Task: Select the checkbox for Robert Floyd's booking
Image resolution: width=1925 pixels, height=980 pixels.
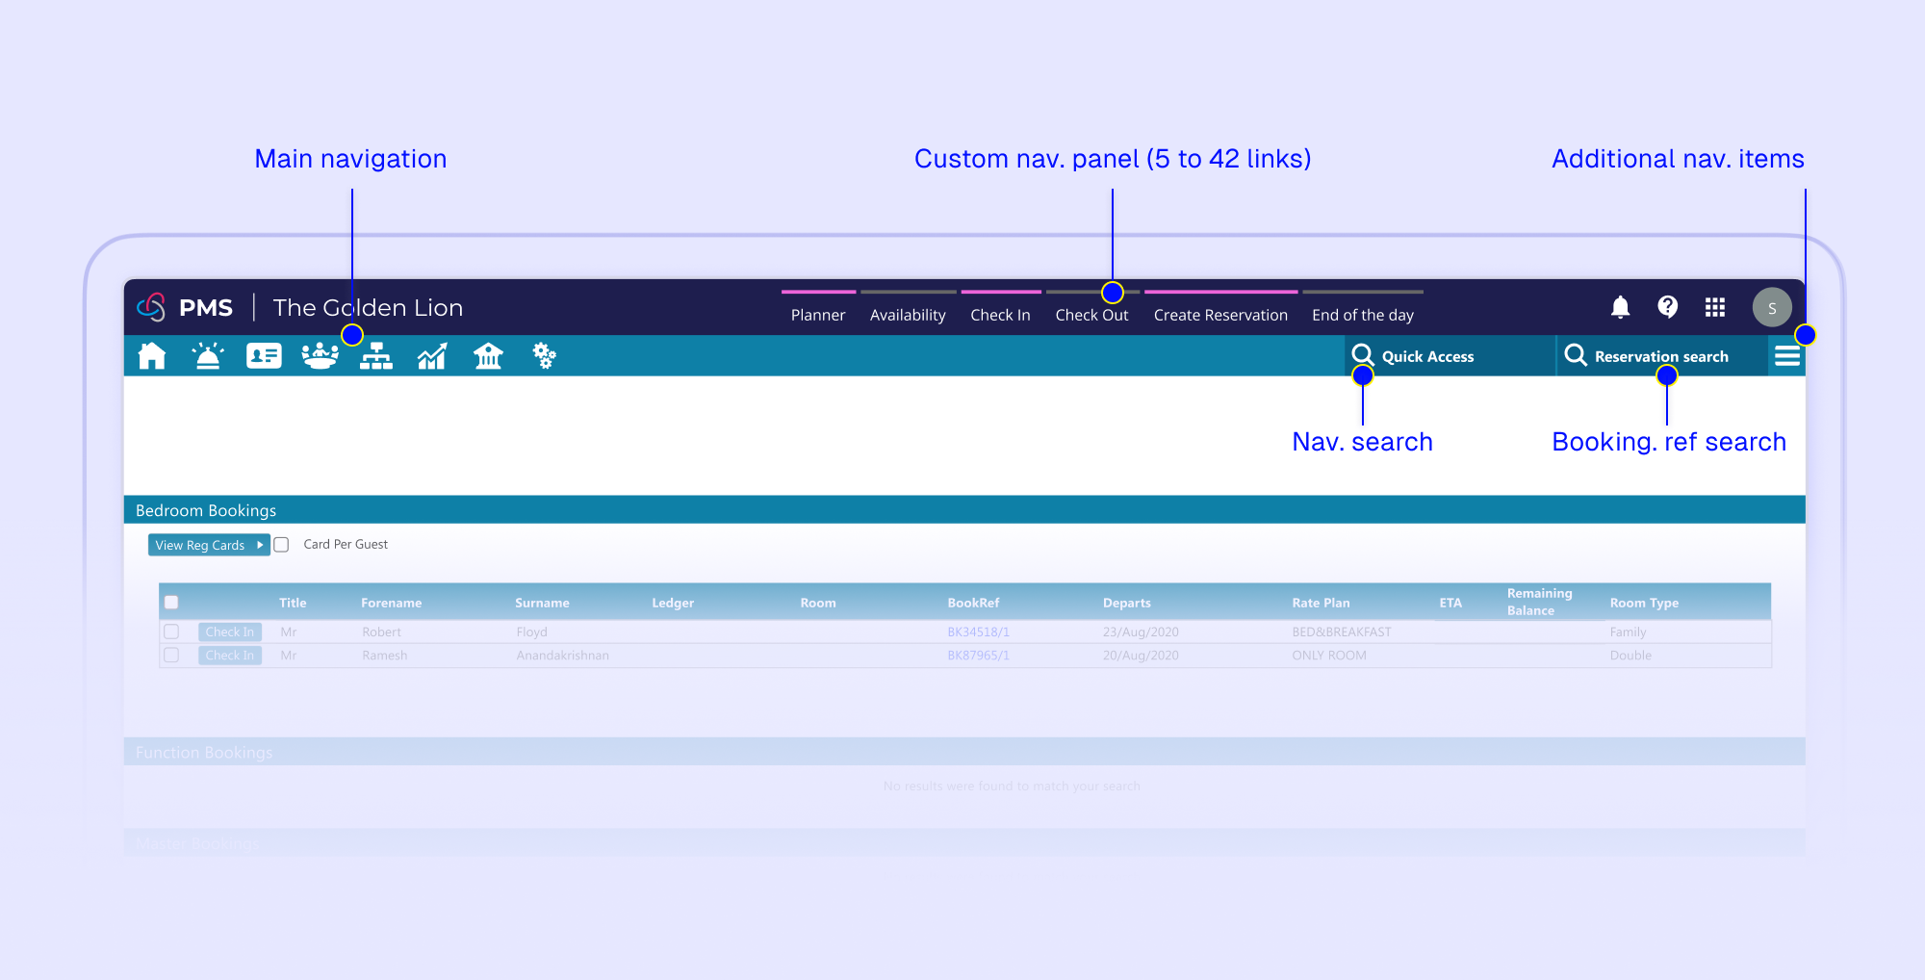Action: click(x=171, y=632)
